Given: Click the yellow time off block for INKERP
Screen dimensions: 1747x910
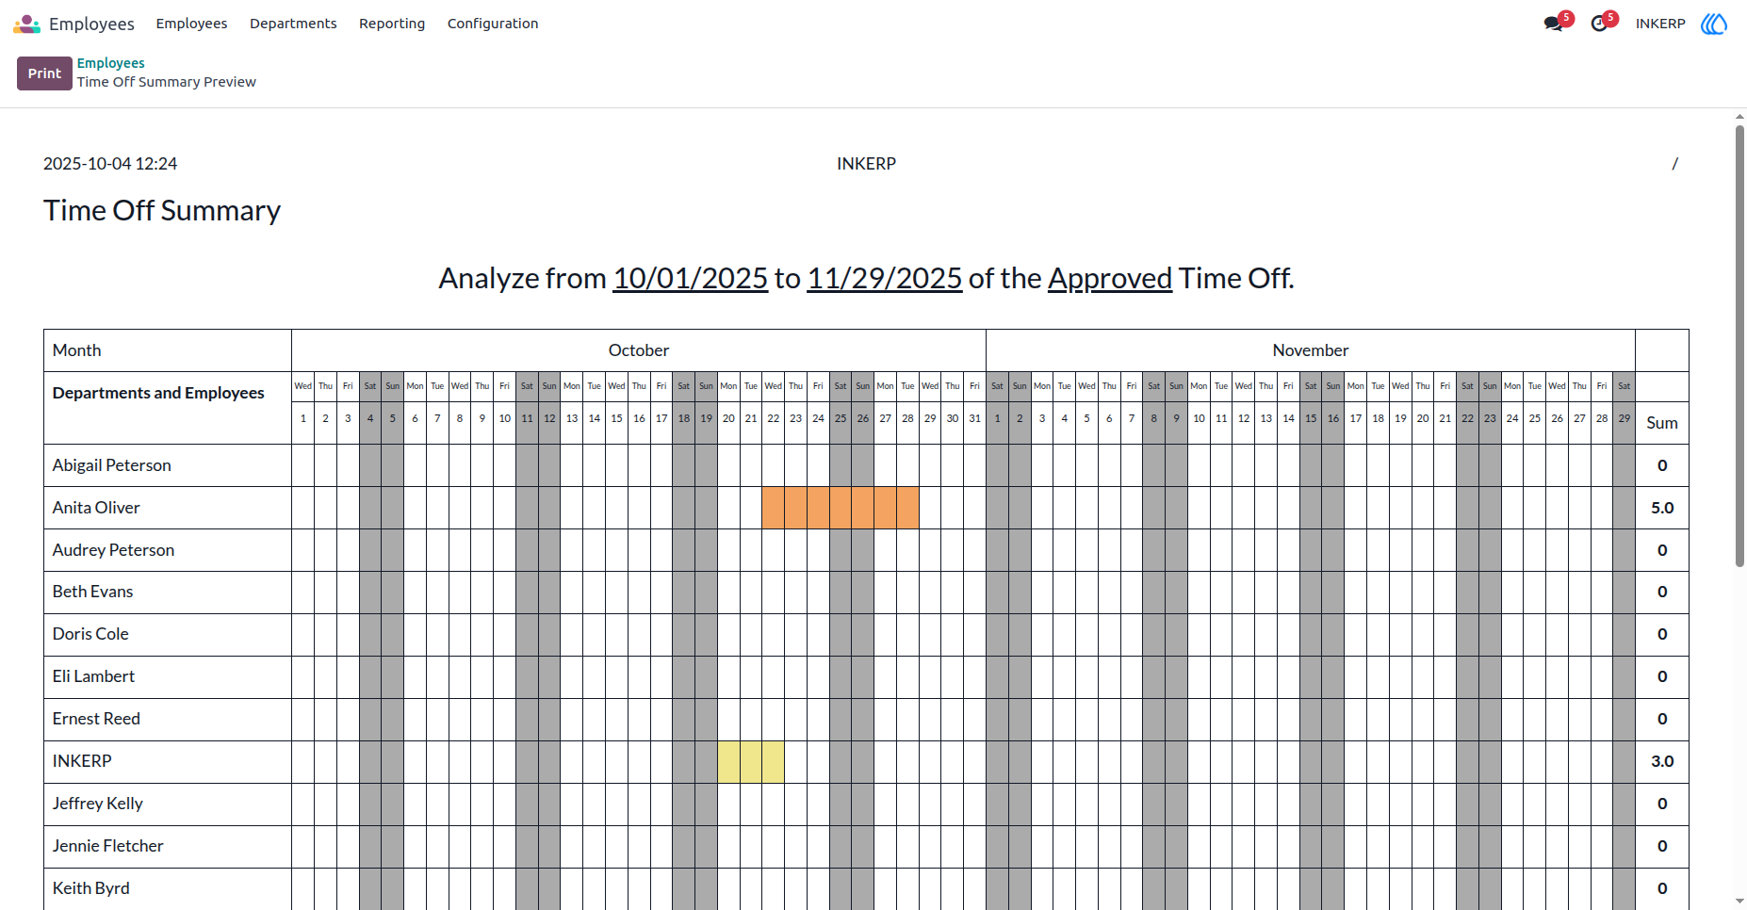Looking at the screenshot, I should pos(751,762).
